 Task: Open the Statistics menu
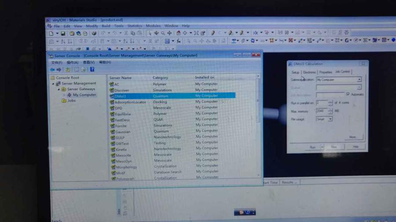point(135,26)
